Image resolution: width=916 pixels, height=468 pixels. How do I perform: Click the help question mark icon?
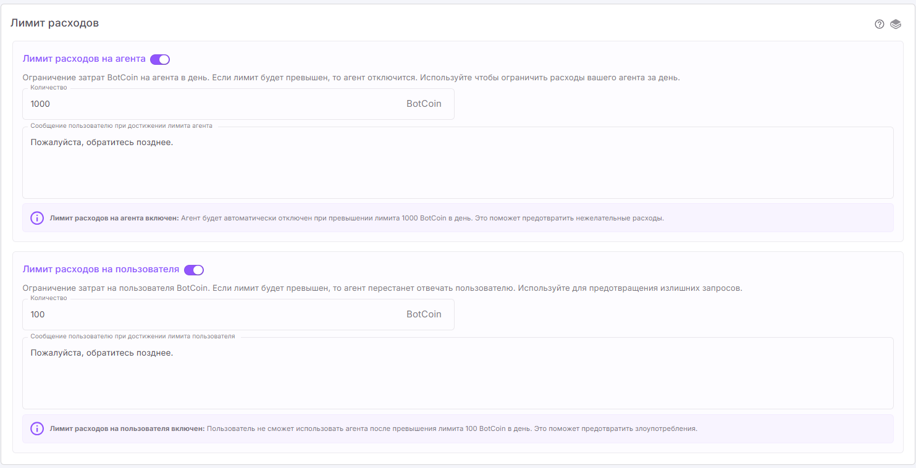tap(880, 24)
